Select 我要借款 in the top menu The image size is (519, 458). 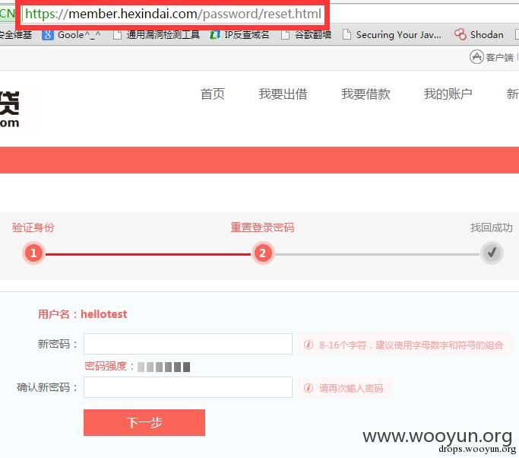click(366, 94)
